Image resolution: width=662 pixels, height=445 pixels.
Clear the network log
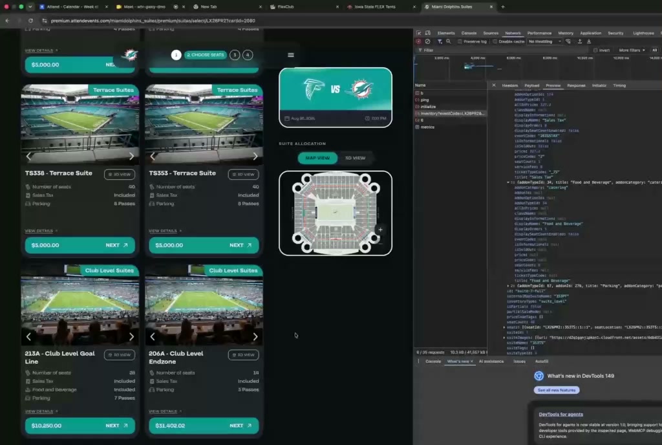coord(428,41)
